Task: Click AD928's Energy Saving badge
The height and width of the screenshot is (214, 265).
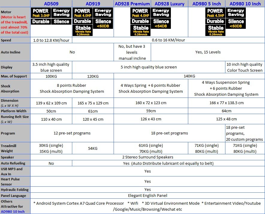Action: [161, 13]
